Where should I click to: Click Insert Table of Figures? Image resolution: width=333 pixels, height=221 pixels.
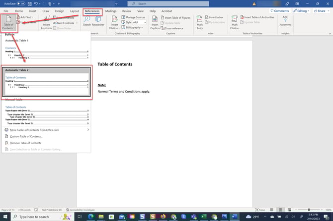175,17
